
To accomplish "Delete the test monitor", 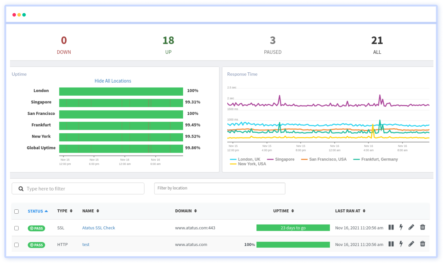I will point(422,245).
